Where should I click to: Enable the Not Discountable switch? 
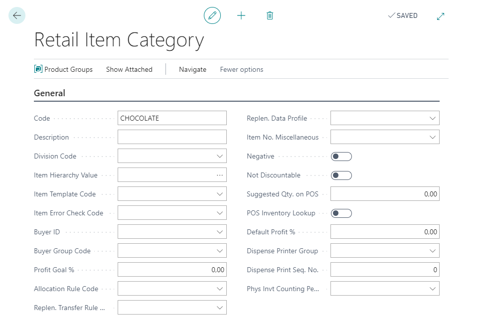(x=341, y=175)
